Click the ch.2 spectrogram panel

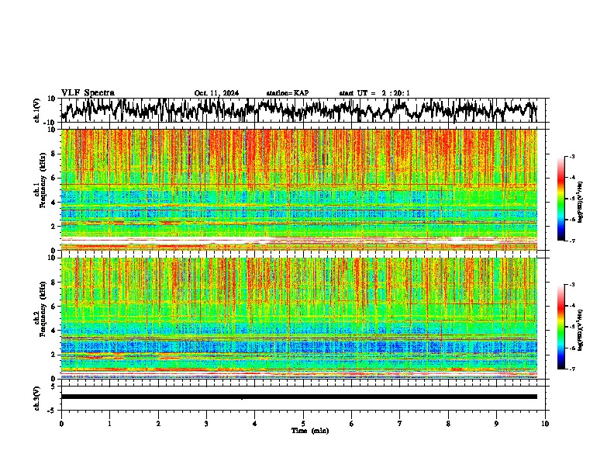click(x=299, y=318)
